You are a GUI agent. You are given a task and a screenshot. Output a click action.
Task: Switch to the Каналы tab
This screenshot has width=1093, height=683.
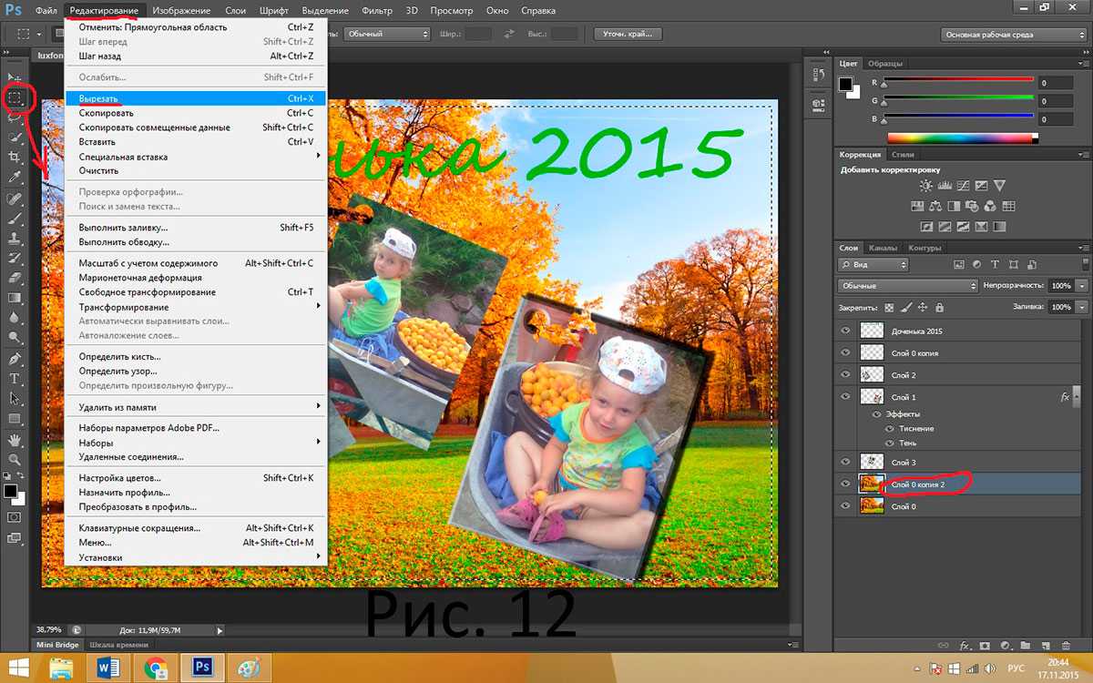point(882,248)
